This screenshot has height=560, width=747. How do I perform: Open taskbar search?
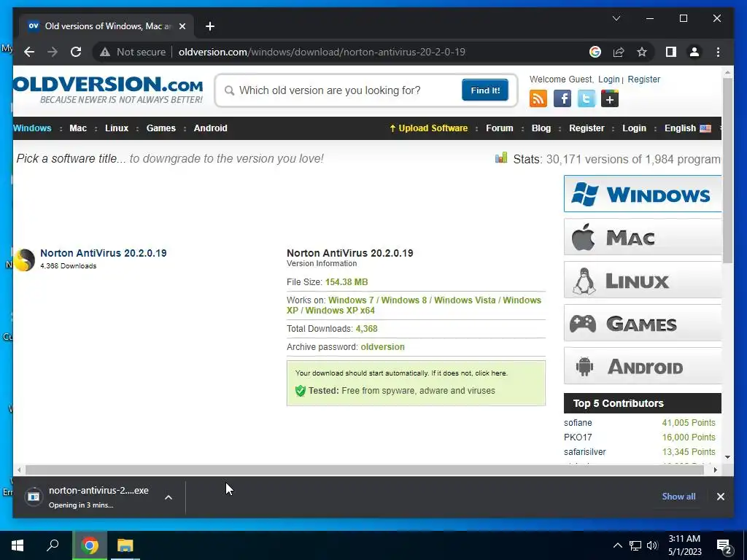tap(53, 545)
